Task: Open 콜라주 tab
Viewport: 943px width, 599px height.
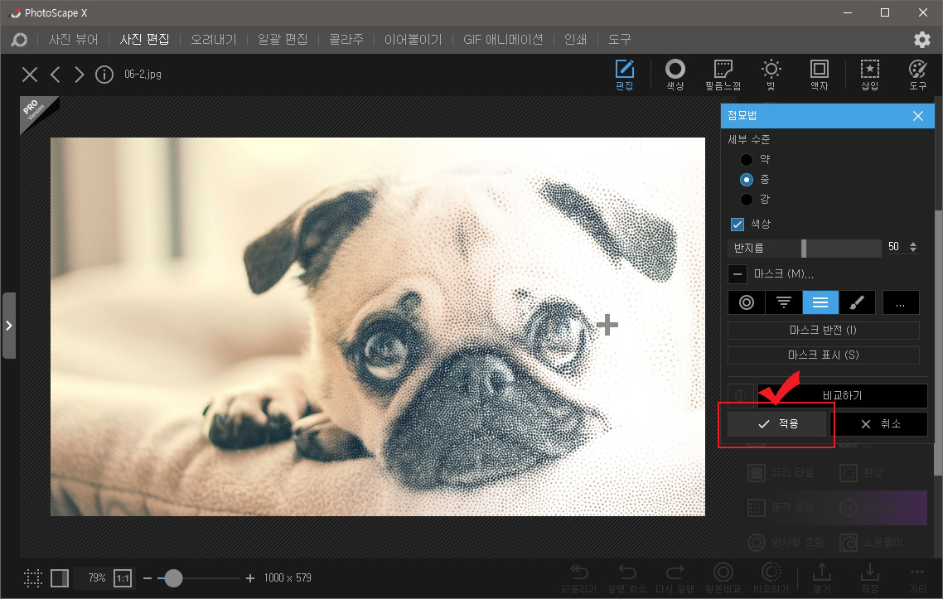Action: (346, 40)
